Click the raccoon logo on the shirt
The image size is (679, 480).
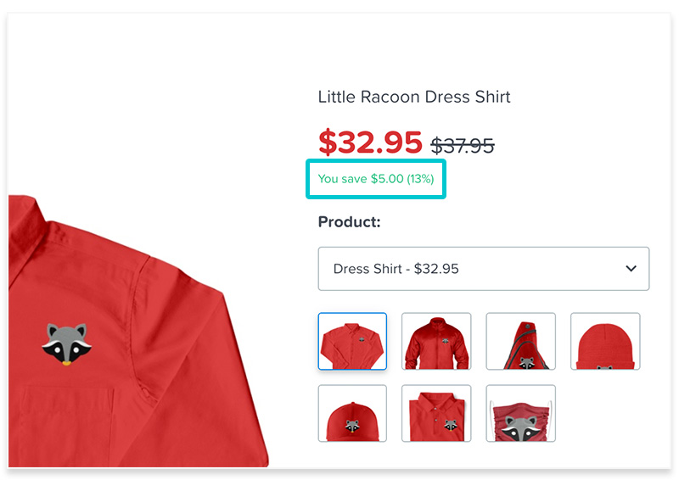(x=66, y=344)
